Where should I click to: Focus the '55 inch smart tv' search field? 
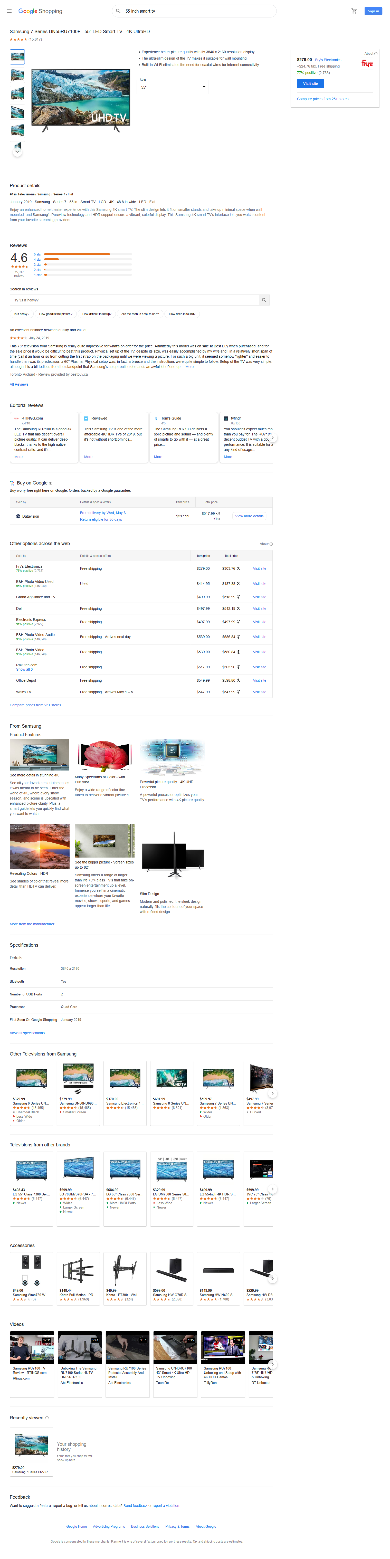point(194,11)
